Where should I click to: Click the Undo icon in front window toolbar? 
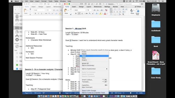coord(92,4)
